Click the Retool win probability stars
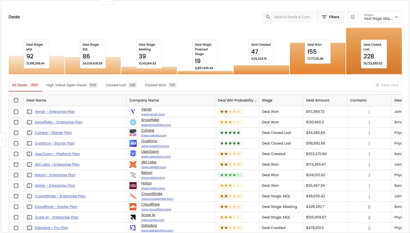 [230, 175]
